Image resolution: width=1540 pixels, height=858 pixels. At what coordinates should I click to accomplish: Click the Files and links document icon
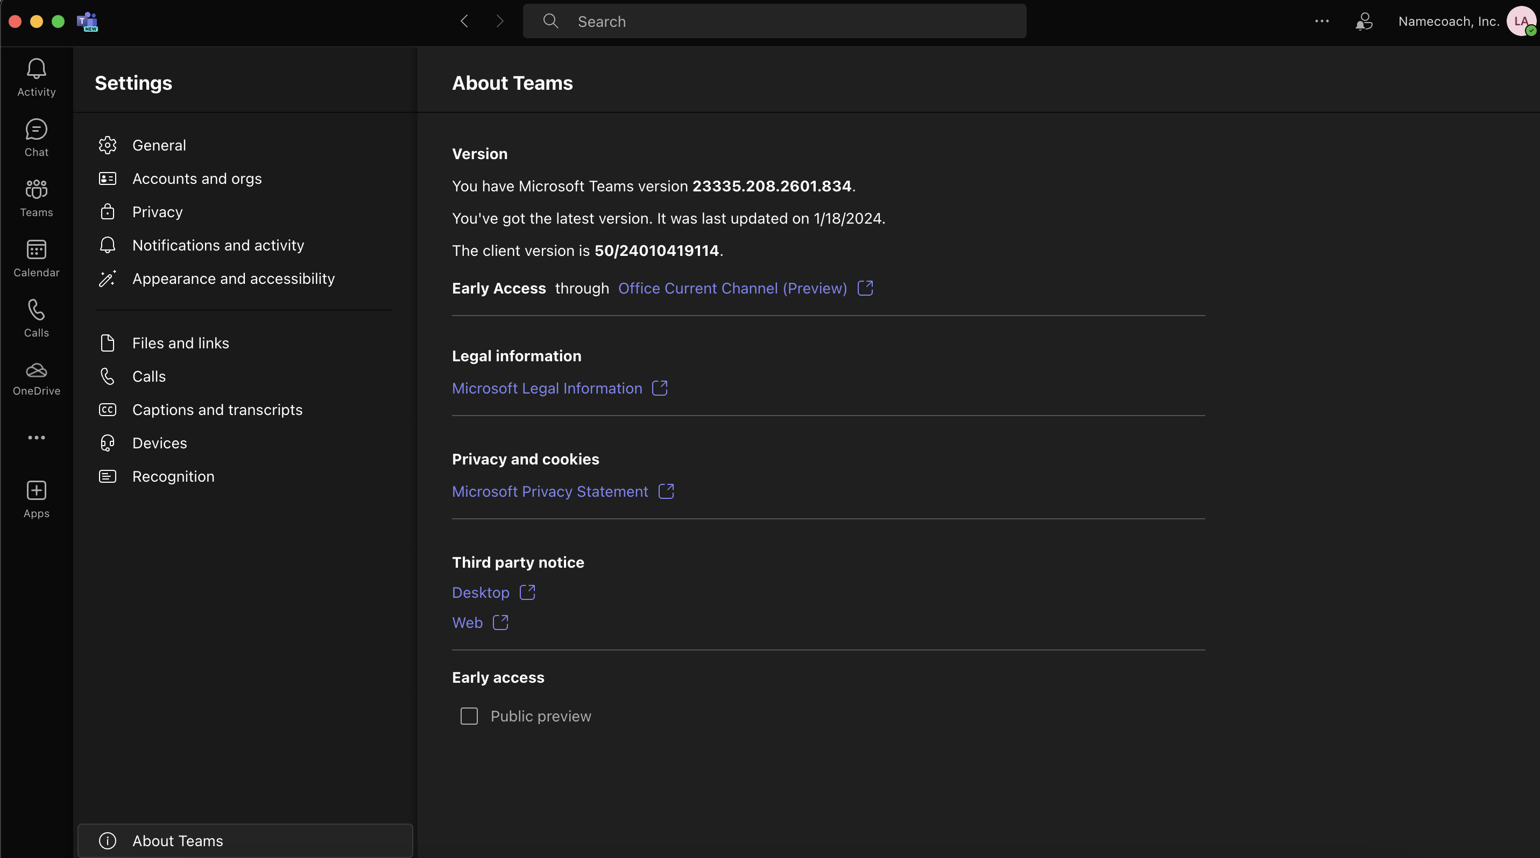(108, 344)
